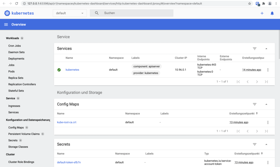Viewport: 280px width, 167px height.
Task: Go to next page of Config Maps
Action: [x=257, y=131]
